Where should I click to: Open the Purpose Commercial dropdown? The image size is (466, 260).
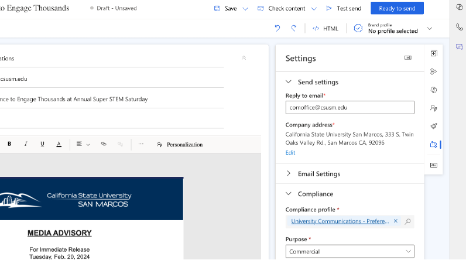350,251
